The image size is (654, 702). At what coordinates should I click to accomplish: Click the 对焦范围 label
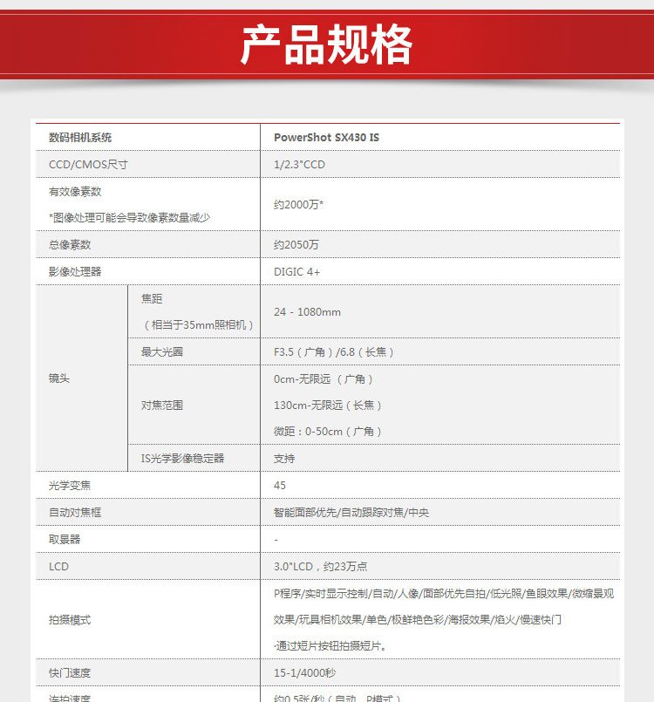(x=161, y=406)
